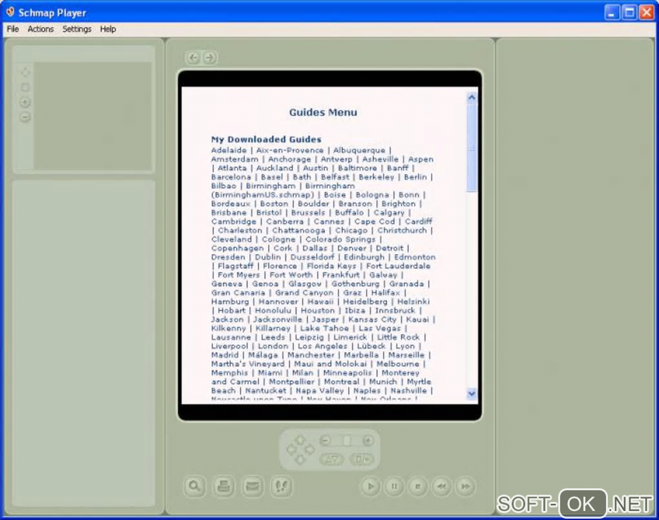Open the Adelaide guide link

click(229, 150)
